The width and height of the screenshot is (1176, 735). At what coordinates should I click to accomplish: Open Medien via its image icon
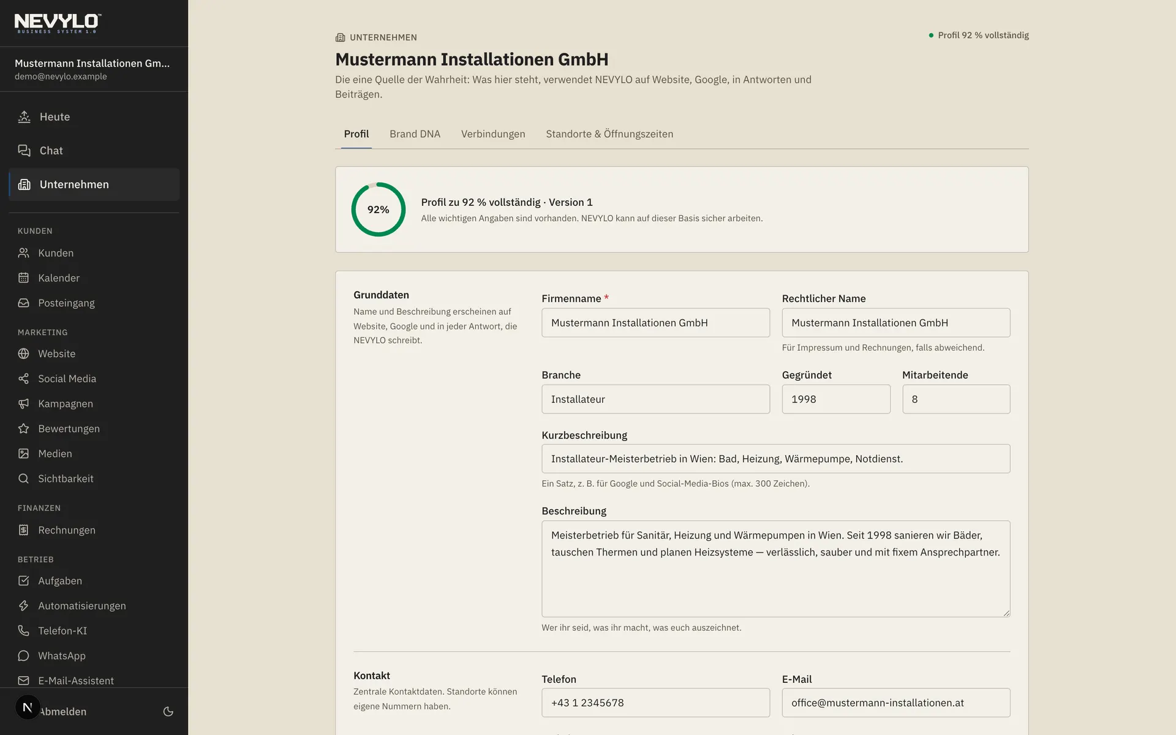tap(23, 454)
